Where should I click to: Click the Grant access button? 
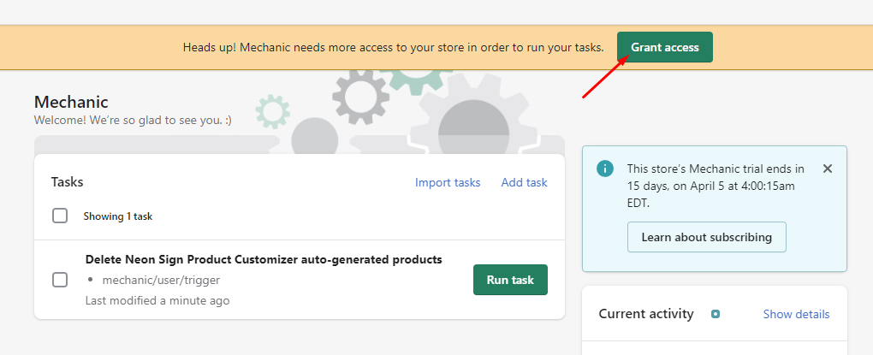click(664, 47)
